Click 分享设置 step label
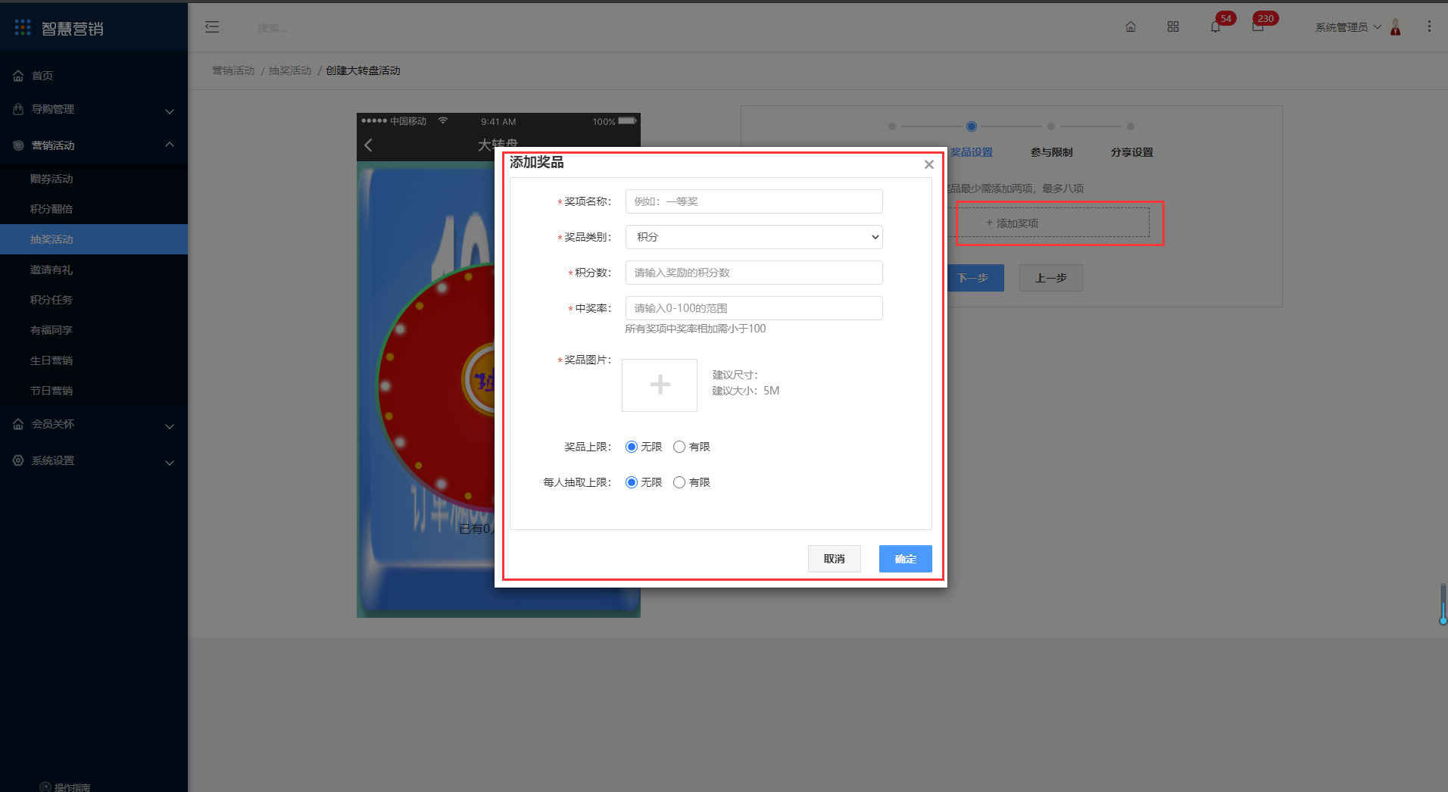The image size is (1448, 792). click(x=1132, y=152)
